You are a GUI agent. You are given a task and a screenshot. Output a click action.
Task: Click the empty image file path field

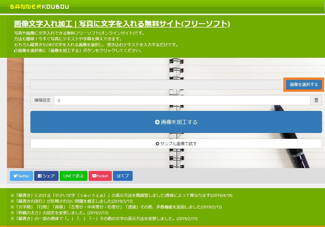tap(156, 84)
